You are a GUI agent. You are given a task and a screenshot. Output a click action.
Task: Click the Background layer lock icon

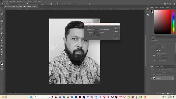click(x=172, y=78)
